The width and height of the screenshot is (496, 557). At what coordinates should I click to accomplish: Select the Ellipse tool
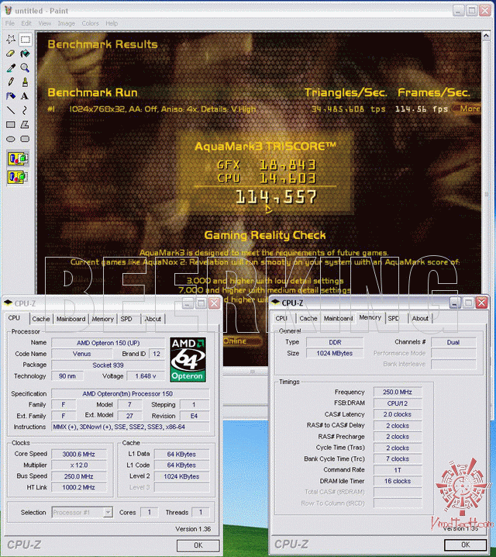pos(11,139)
